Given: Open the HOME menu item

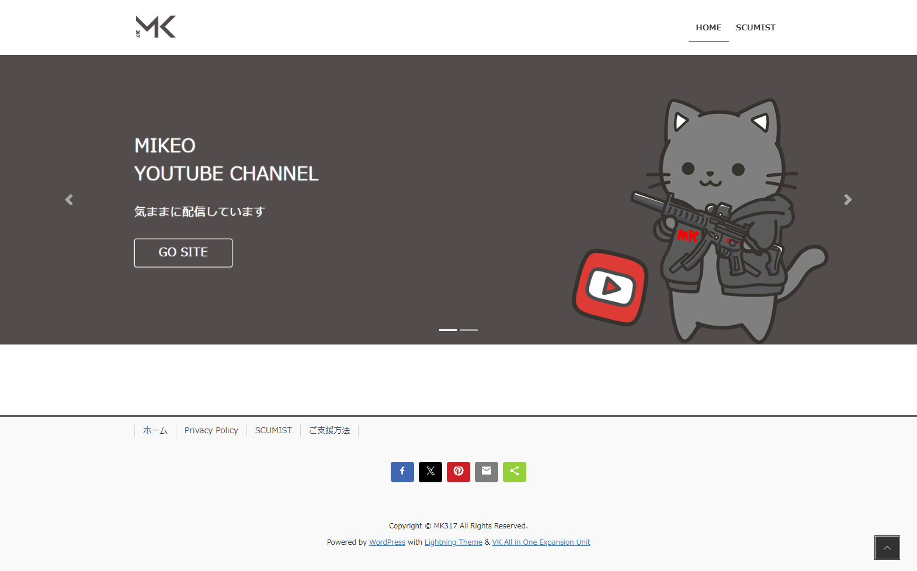Looking at the screenshot, I should [x=708, y=27].
